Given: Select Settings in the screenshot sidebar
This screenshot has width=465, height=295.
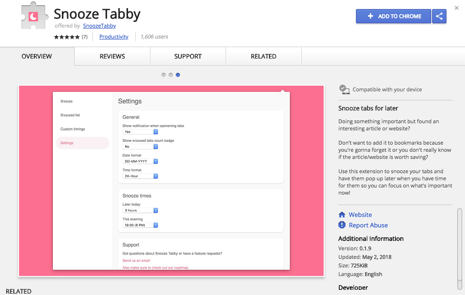Looking at the screenshot, I should [83, 143].
